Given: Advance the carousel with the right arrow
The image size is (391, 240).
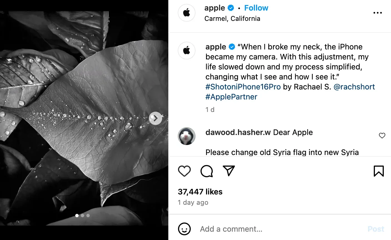Looking at the screenshot, I should pos(156,118).
